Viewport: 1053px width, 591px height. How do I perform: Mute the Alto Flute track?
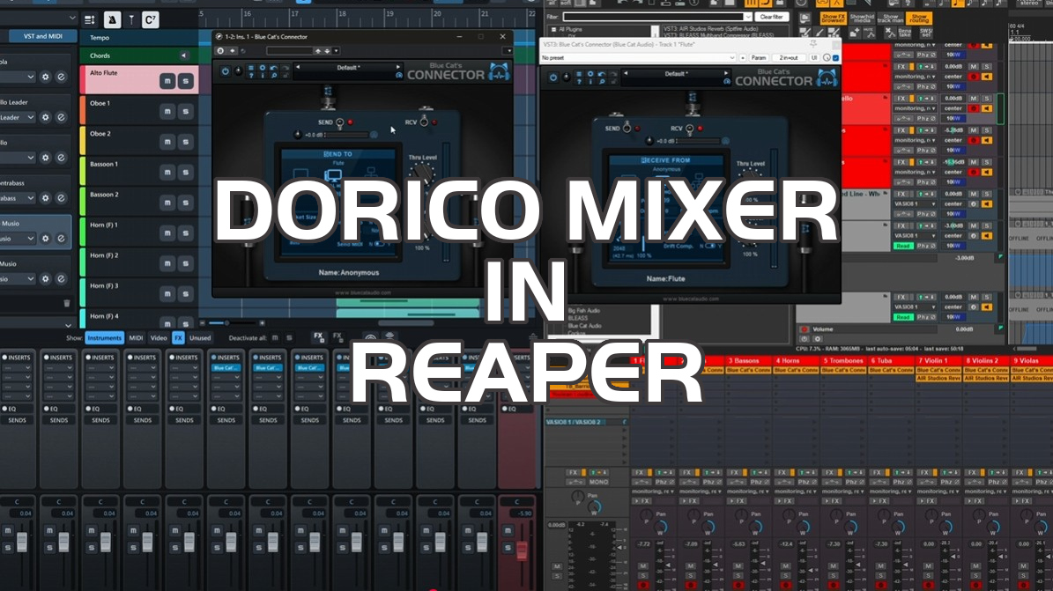tap(167, 81)
